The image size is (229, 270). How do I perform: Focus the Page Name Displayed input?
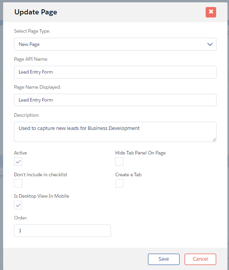(x=115, y=100)
